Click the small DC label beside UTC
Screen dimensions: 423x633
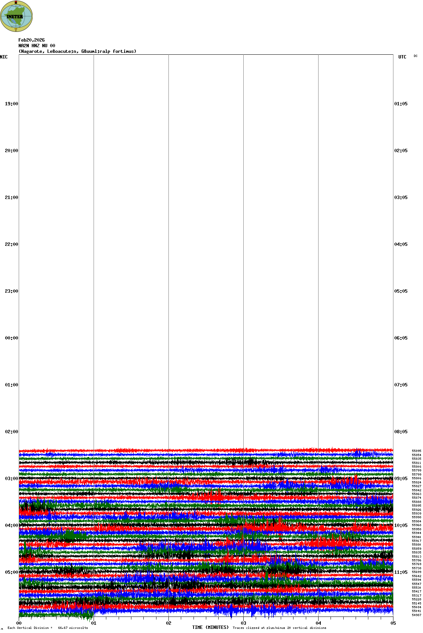pyautogui.click(x=416, y=56)
